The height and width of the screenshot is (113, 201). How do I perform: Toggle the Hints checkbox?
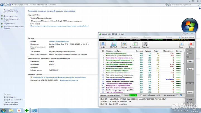(188, 102)
